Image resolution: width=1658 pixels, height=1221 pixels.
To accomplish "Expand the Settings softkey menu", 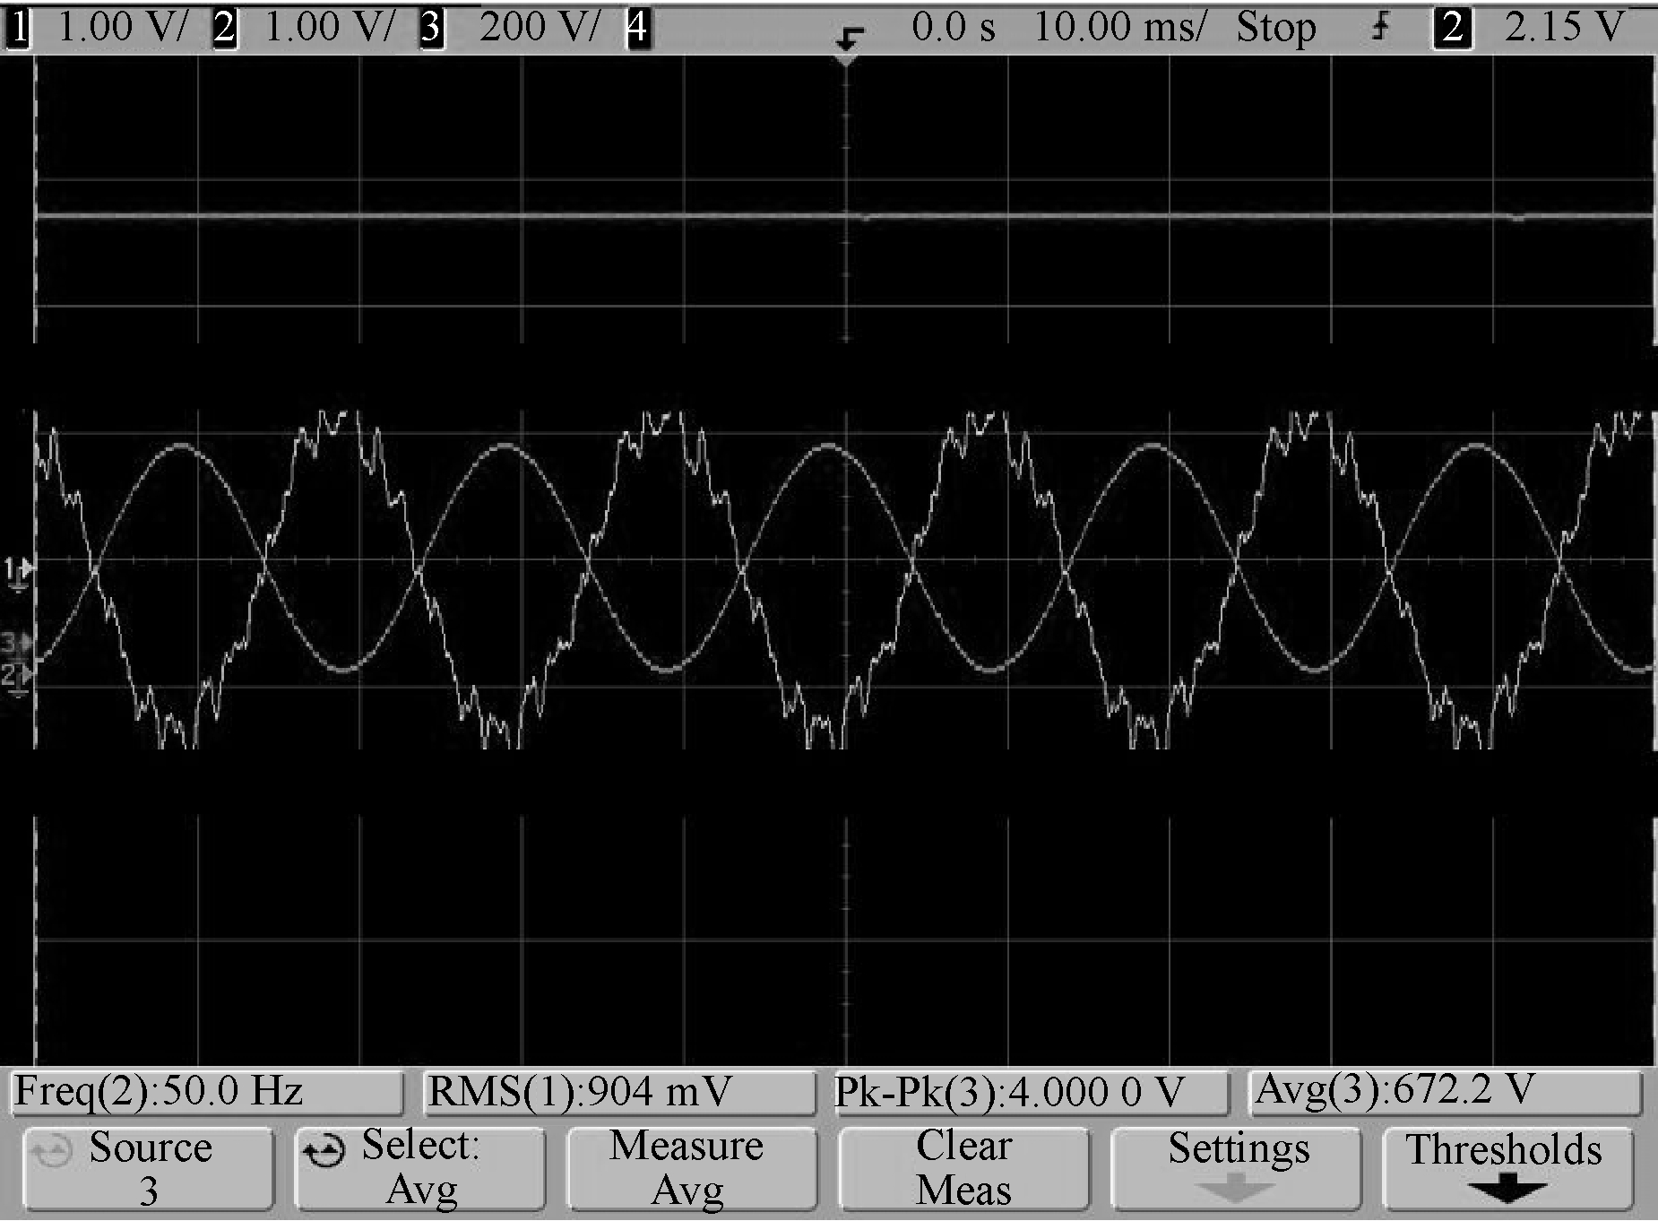I will pyautogui.click(x=1237, y=1169).
